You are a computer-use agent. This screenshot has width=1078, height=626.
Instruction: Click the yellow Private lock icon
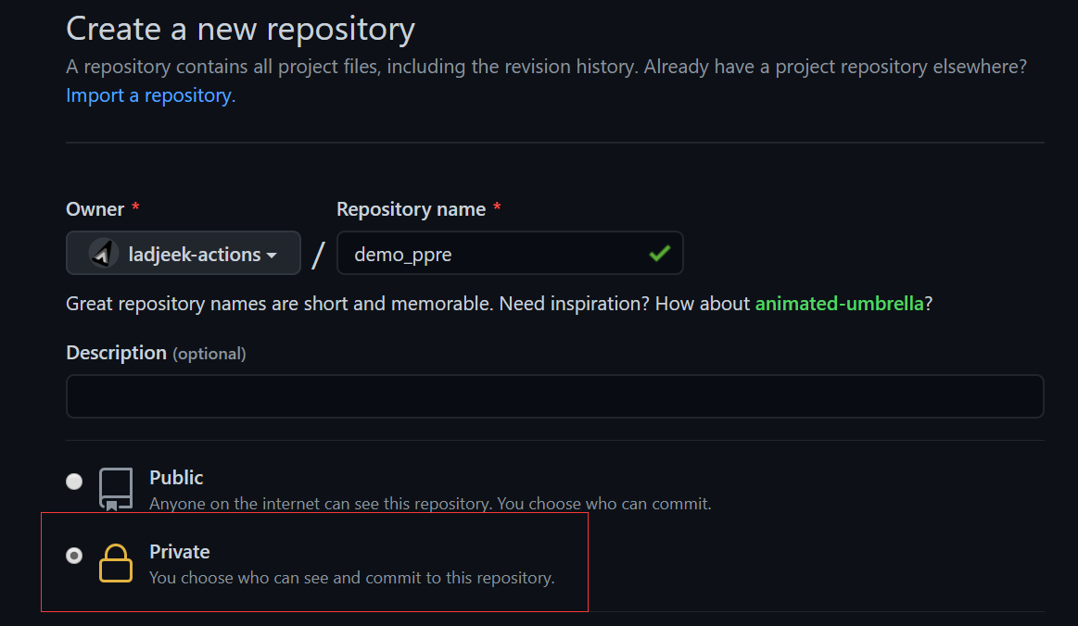116,563
